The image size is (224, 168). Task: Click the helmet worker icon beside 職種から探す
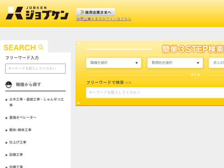pyautogui.click(x=9, y=84)
